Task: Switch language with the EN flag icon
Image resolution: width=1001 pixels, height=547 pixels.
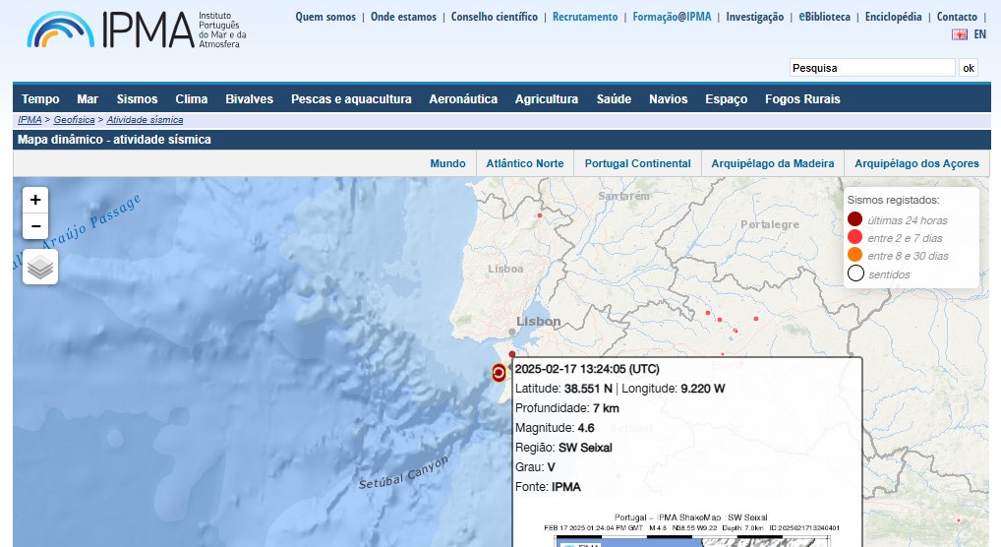Action: pyautogui.click(x=960, y=34)
